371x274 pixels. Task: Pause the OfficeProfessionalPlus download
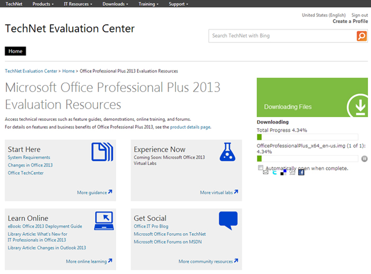click(365, 159)
